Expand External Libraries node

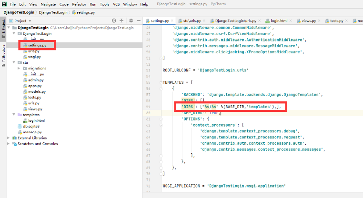[x=9, y=138]
